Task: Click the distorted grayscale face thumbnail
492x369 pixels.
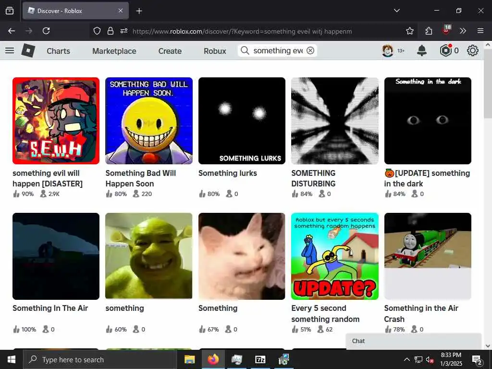Action: pos(335,121)
